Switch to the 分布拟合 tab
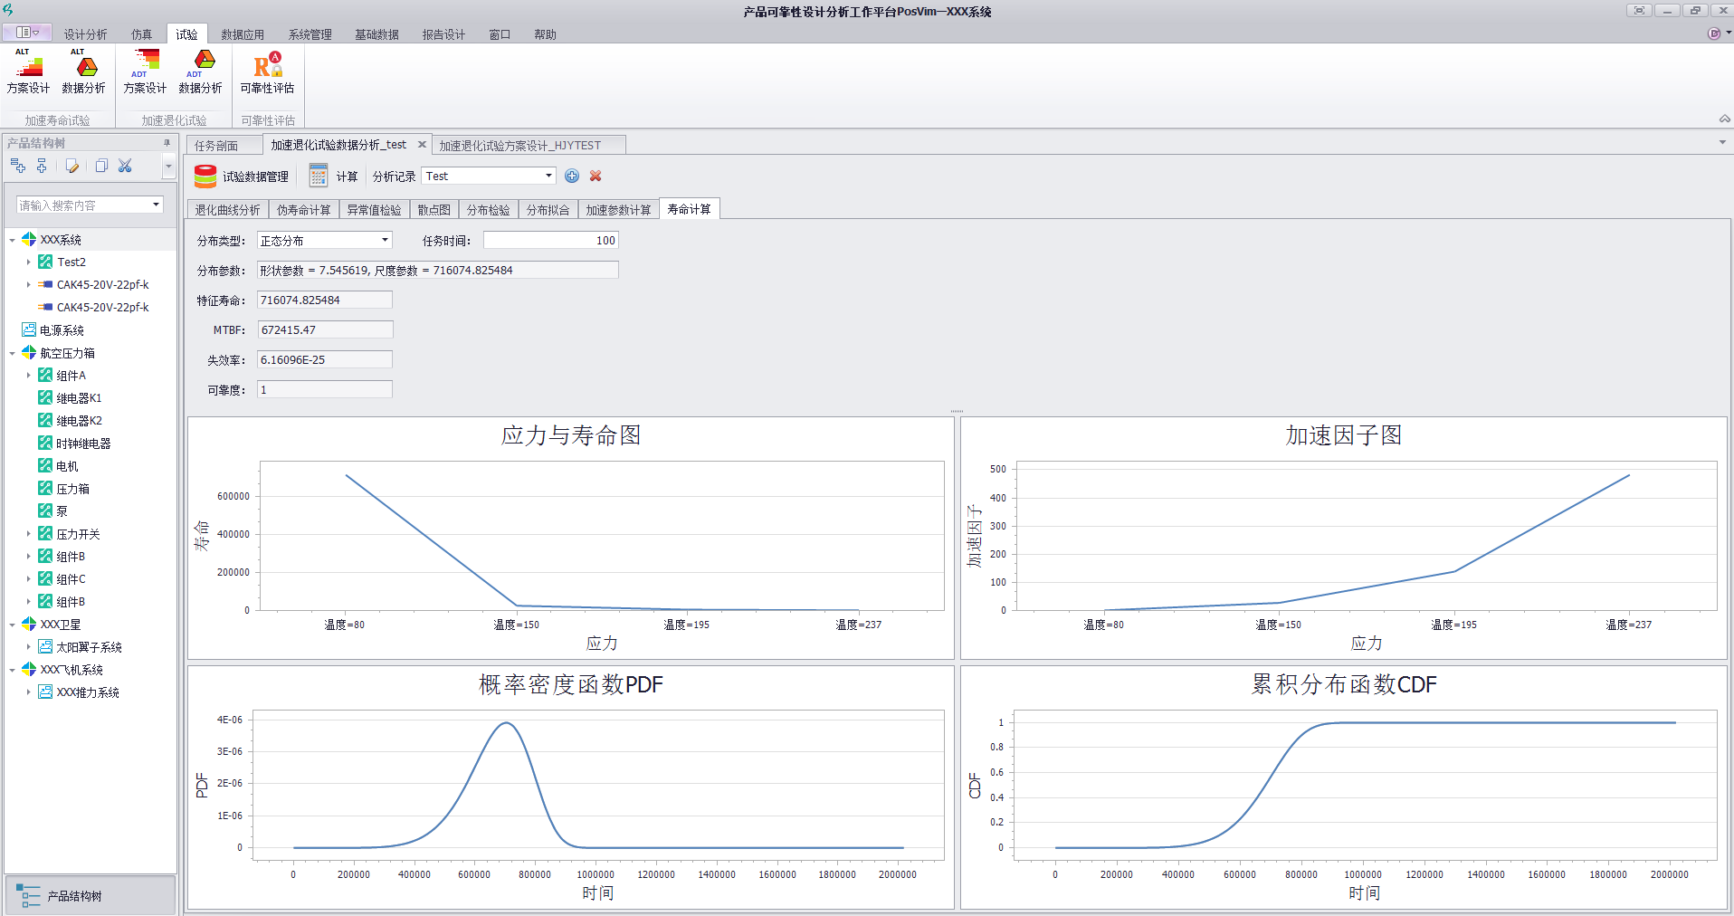This screenshot has height=916, width=1734. pyautogui.click(x=548, y=210)
